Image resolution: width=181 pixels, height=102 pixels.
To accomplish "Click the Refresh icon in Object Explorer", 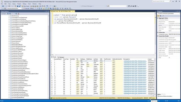I will [x=16, y=14].
